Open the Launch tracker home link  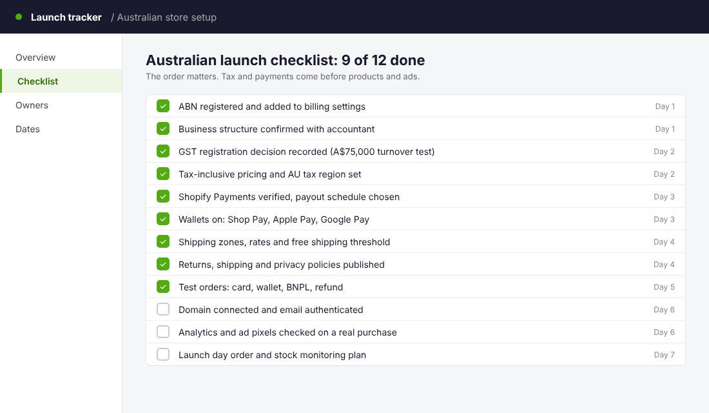point(66,17)
